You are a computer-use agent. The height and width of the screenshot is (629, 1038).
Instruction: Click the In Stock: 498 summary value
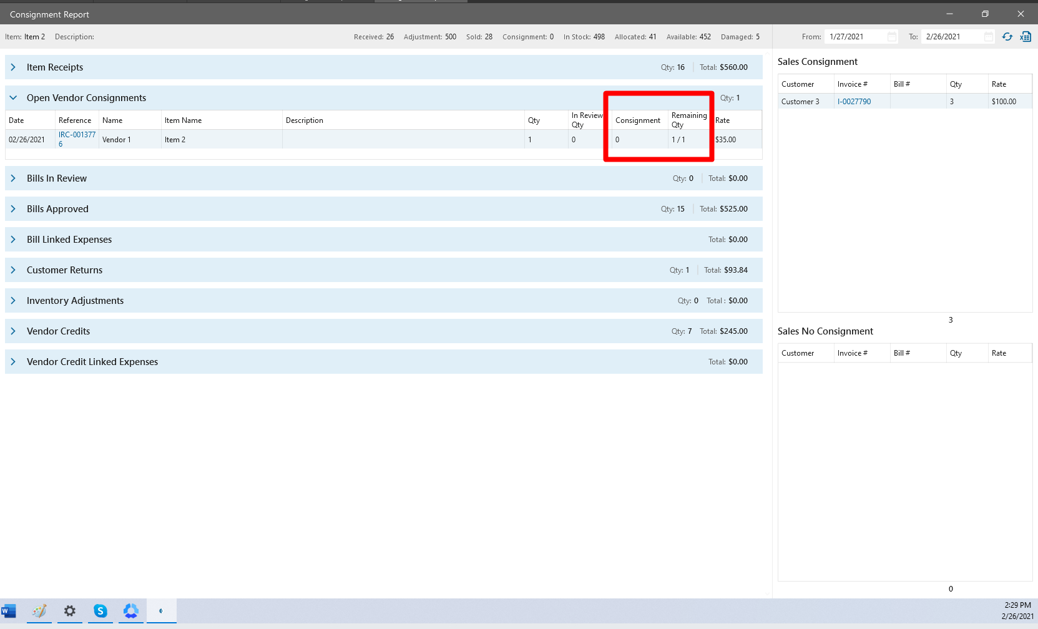(x=584, y=37)
